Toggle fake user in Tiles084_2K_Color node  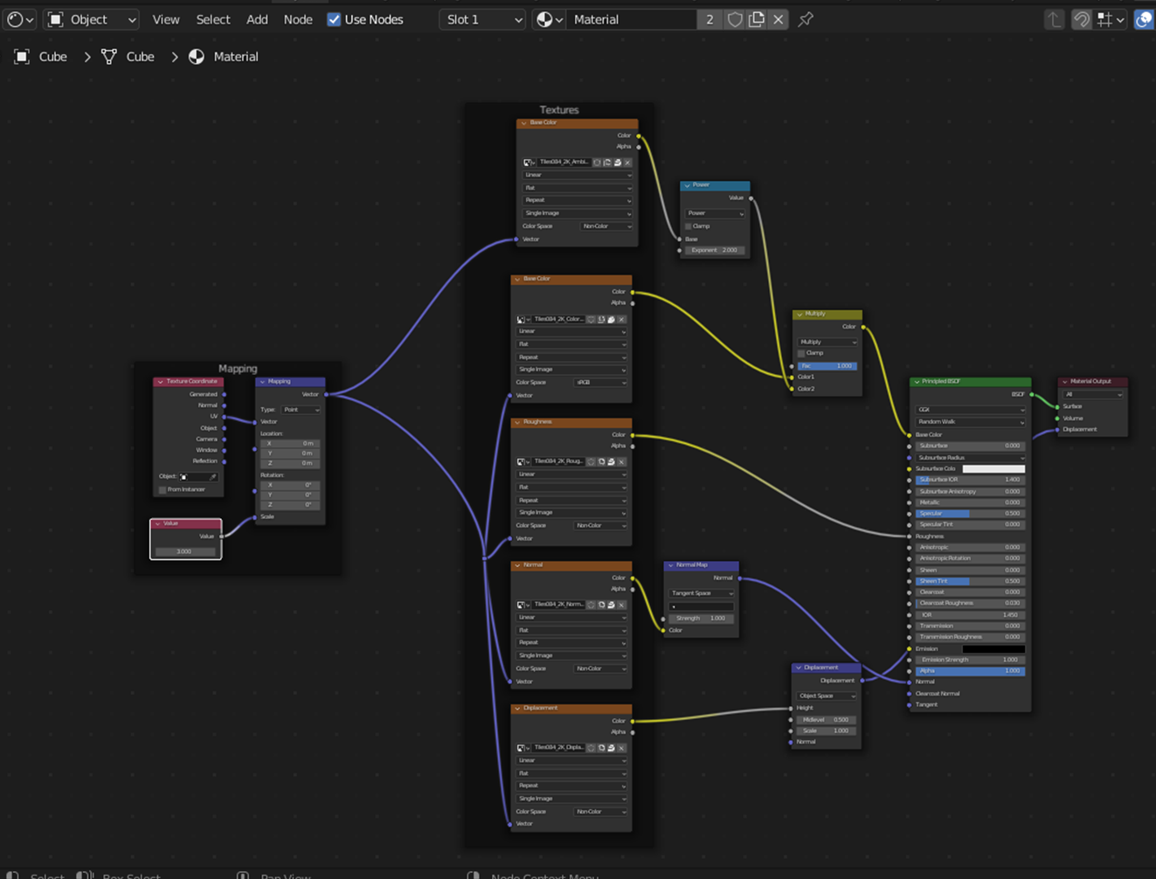coord(592,320)
